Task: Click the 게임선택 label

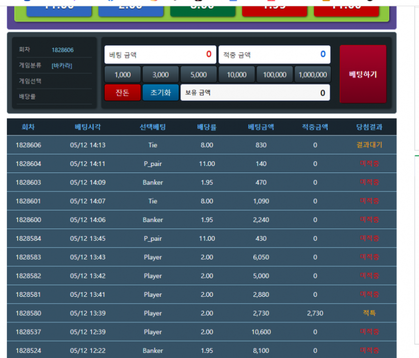Action: coord(30,81)
